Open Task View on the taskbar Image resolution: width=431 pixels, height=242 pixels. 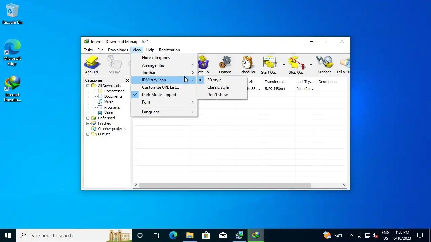pyautogui.click(x=156, y=235)
